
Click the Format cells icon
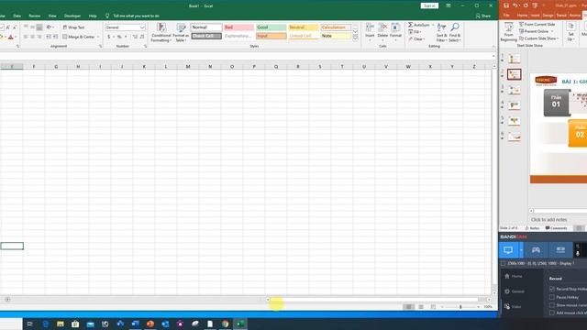[x=395, y=27]
